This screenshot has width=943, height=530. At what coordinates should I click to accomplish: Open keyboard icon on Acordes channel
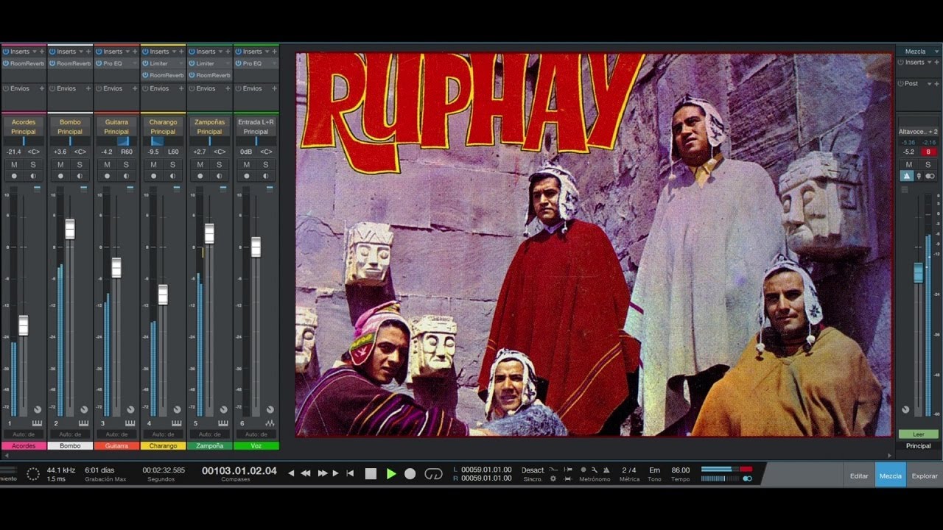(x=37, y=423)
